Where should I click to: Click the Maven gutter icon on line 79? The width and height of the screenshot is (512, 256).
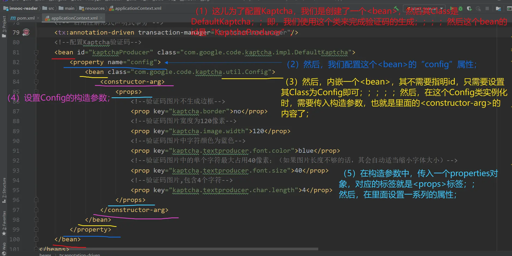click(x=26, y=32)
